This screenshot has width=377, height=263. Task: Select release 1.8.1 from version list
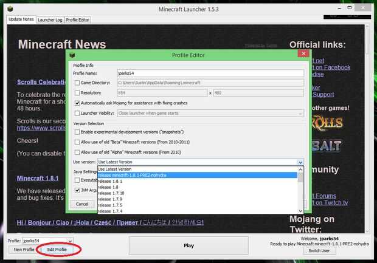tap(198, 181)
